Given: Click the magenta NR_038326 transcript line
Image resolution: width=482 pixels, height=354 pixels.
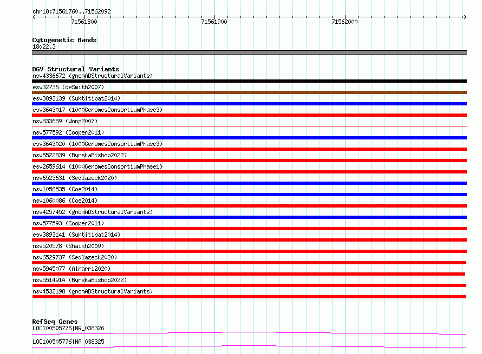Looking at the screenshot, I should pos(249,333).
